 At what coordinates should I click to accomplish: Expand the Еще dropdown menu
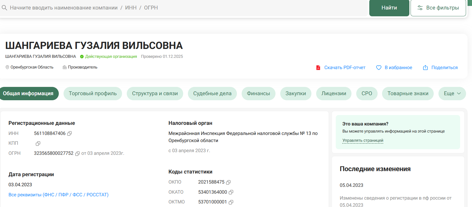tap(452, 93)
